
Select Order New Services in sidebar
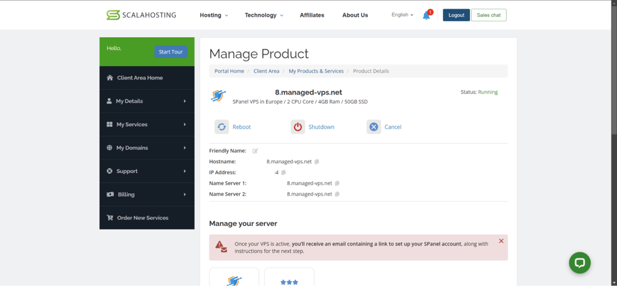147,218
